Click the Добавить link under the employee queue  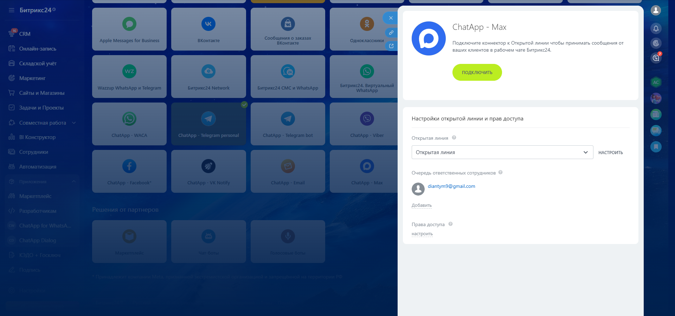tap(422, 205)
